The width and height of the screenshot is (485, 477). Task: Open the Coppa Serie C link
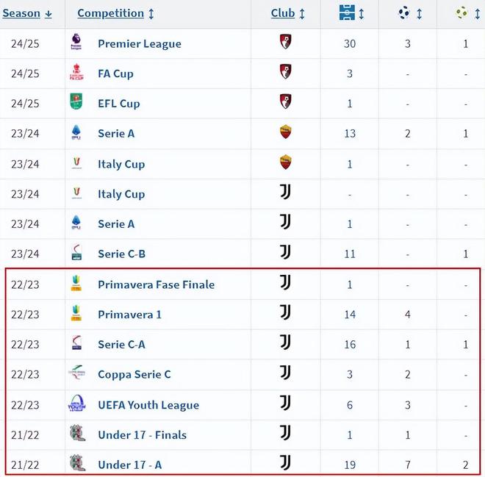click(134, 375)
